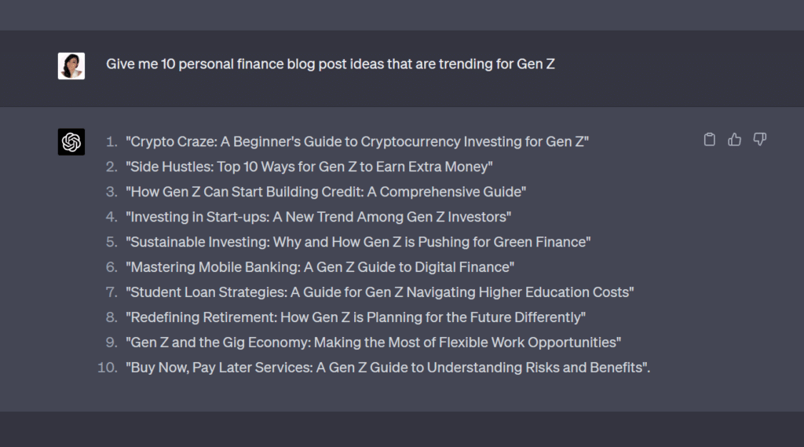Viewport: 804px width, 447px height.
Task: Click list number 5 in the response
Action: point(111,242)
